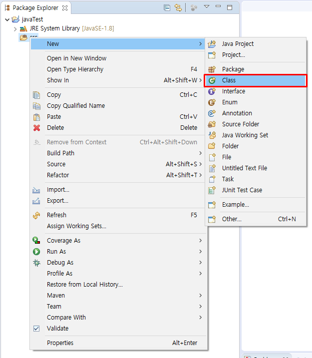
Task: Expand the Refactor submenu arrow
Action: tap(200, 175)
